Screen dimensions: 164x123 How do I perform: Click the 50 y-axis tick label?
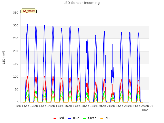tap(16, 89)
